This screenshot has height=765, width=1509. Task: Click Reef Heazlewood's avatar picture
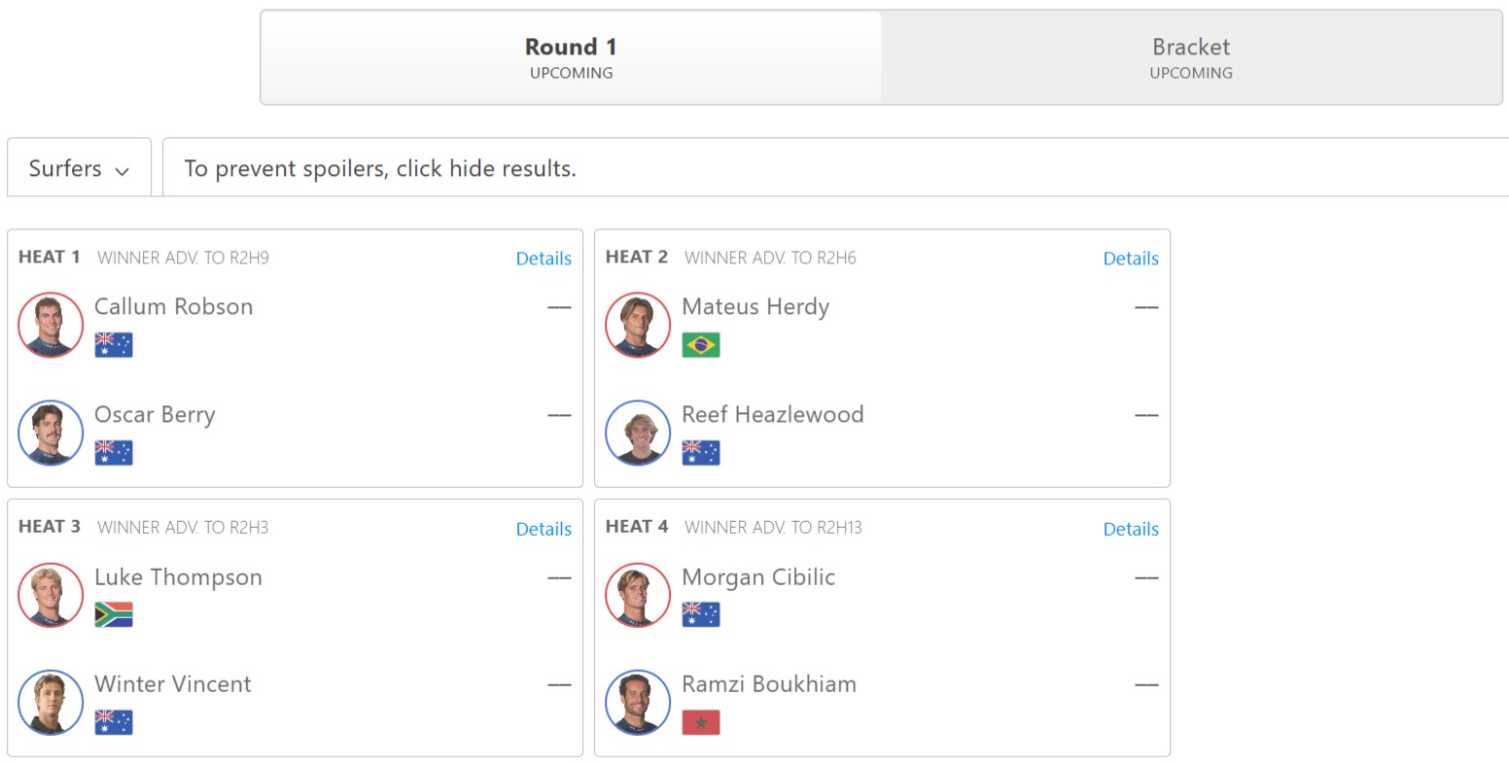[638, 433]
